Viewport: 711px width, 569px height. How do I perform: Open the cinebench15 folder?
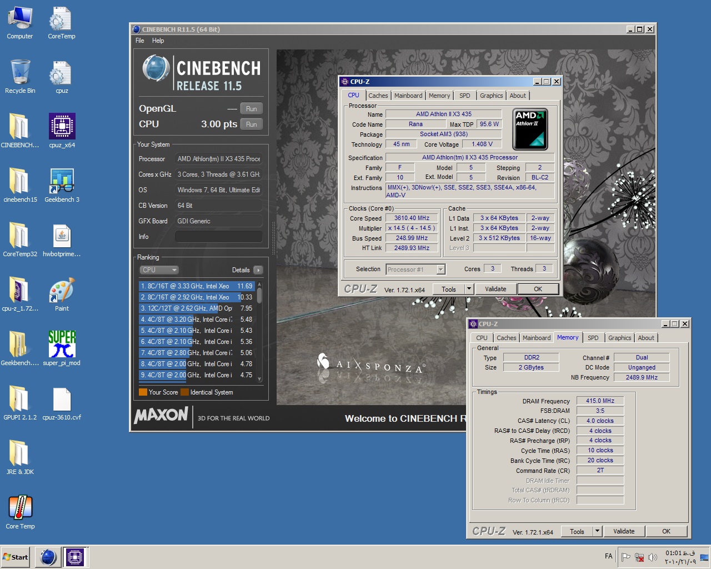coord(20,186)
